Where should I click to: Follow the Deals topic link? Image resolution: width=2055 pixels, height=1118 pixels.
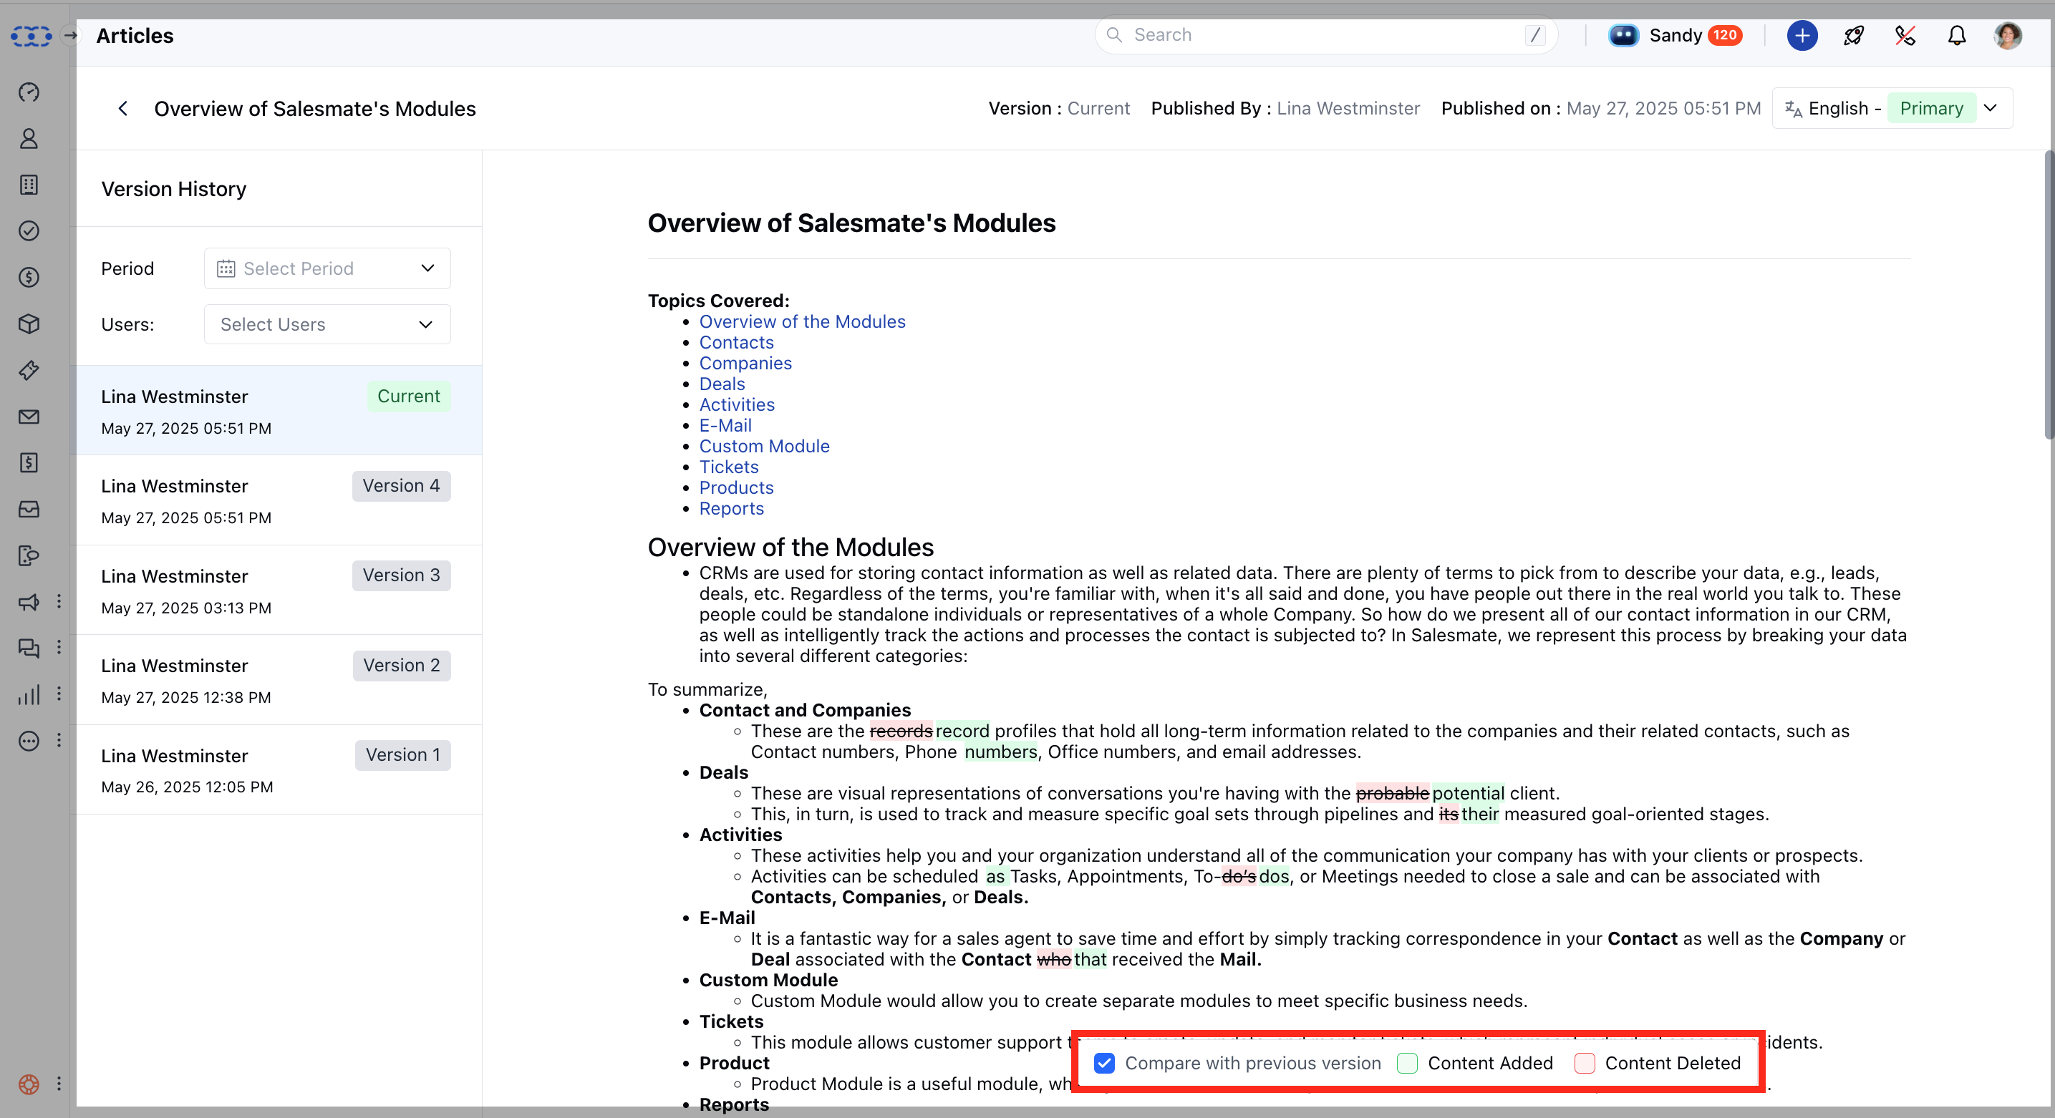click(722, 384)
